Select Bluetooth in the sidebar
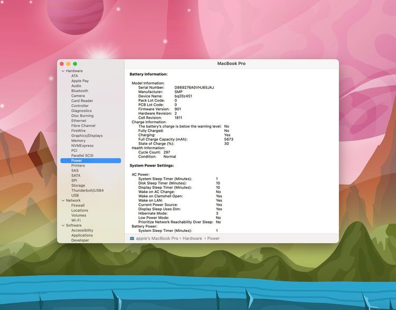 click(x=80, y=91)
